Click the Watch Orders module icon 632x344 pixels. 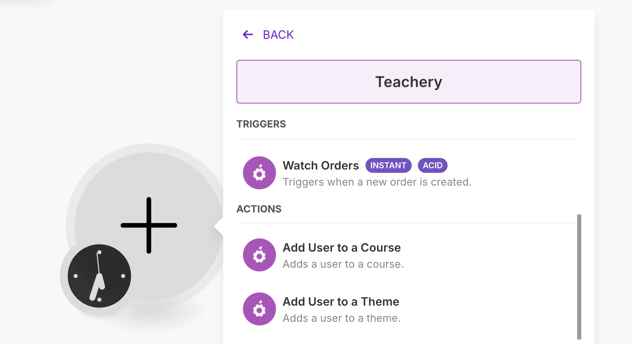tap(259, 173)
